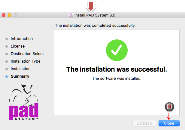Click the installer package icon in title bar
Viewport: 185px width, 130px height.
71,15
